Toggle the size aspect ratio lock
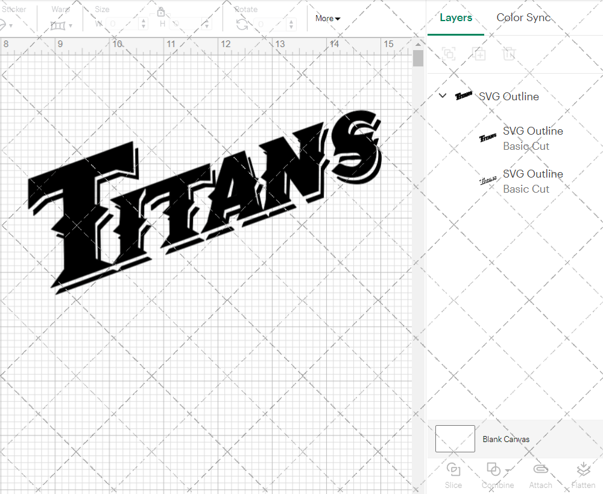Image resolution: width=603 pixels, height=494 pixels. point(161,11)
